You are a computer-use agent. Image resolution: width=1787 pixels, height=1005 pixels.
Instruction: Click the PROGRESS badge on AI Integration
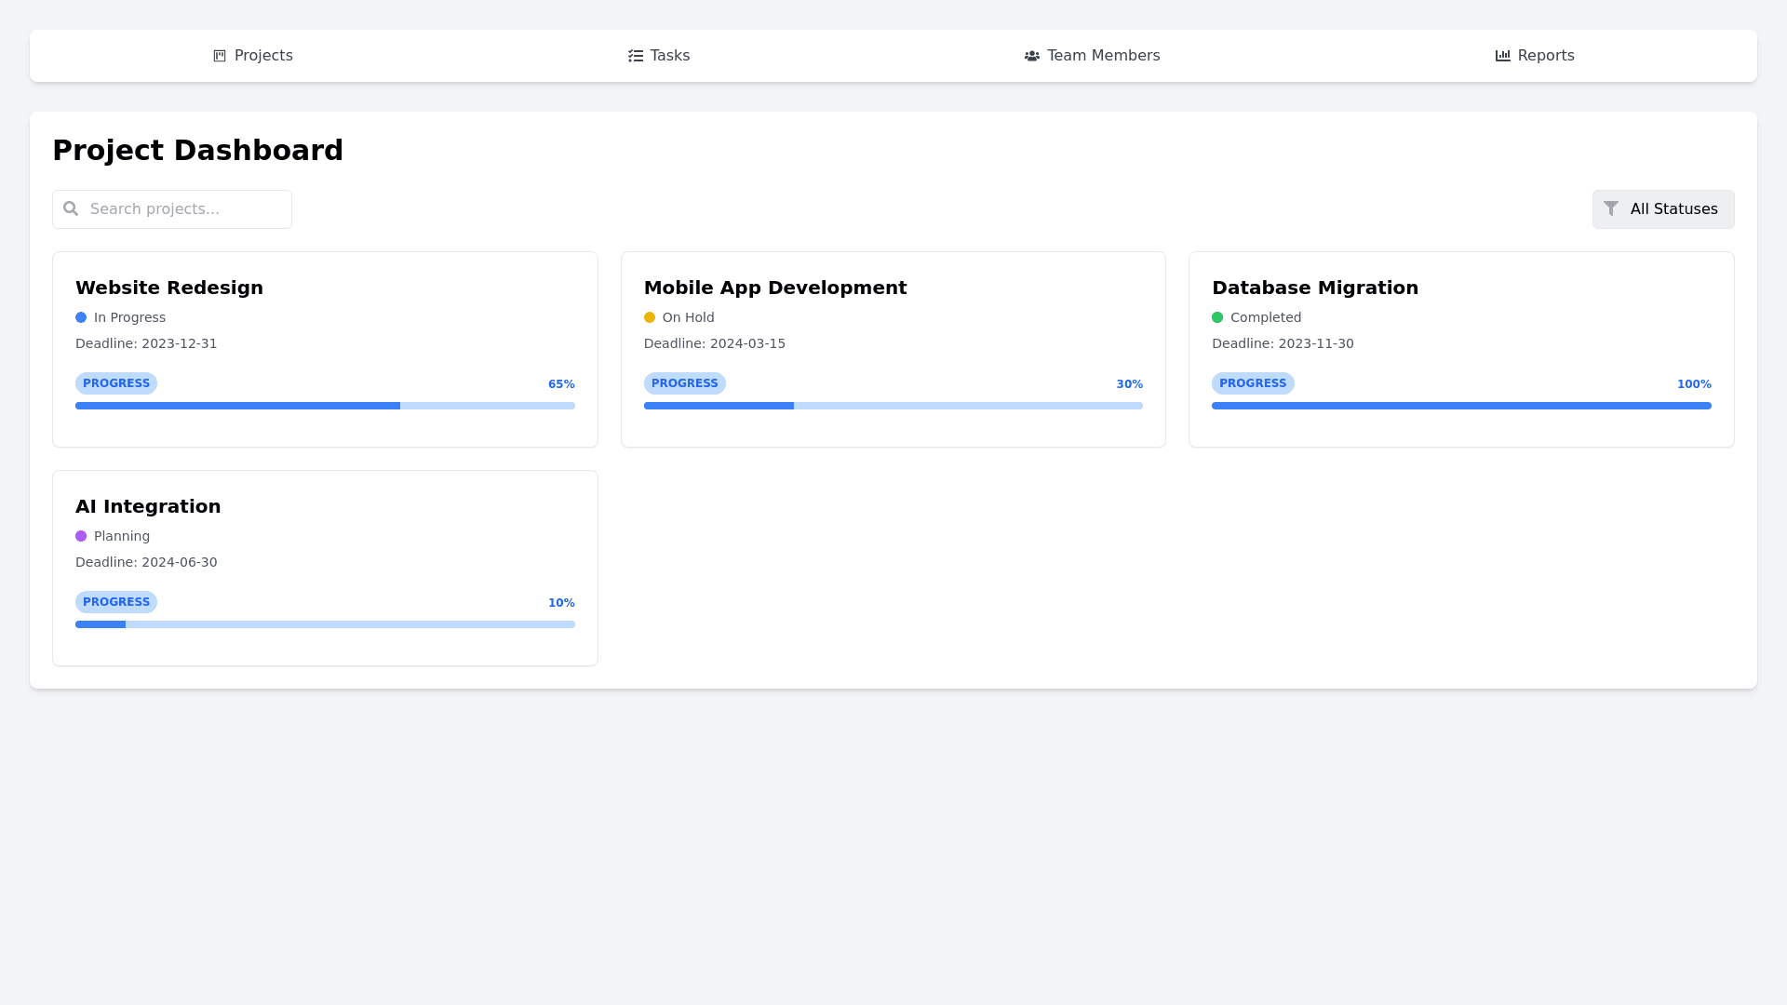pos(116,602)
